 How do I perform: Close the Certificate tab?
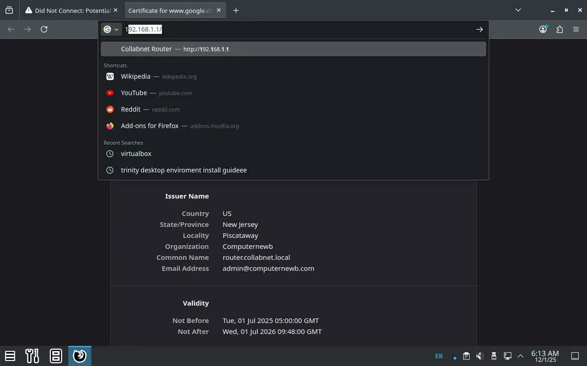click(219, 10)
